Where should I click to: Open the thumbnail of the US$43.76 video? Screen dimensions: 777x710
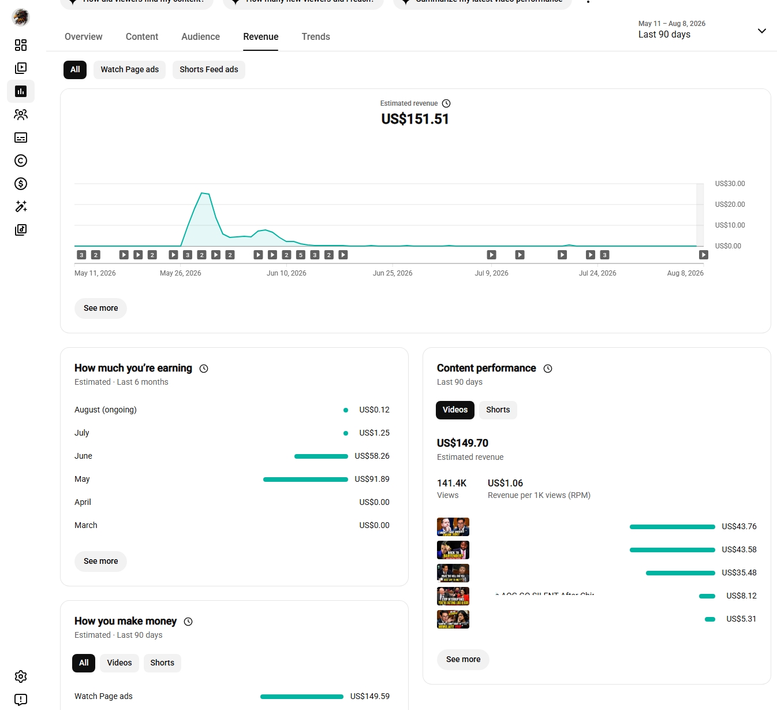[453, 527]
